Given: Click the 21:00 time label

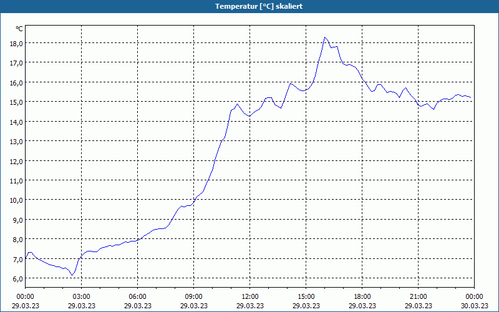Looking at the screenshot, I should 418,297.
